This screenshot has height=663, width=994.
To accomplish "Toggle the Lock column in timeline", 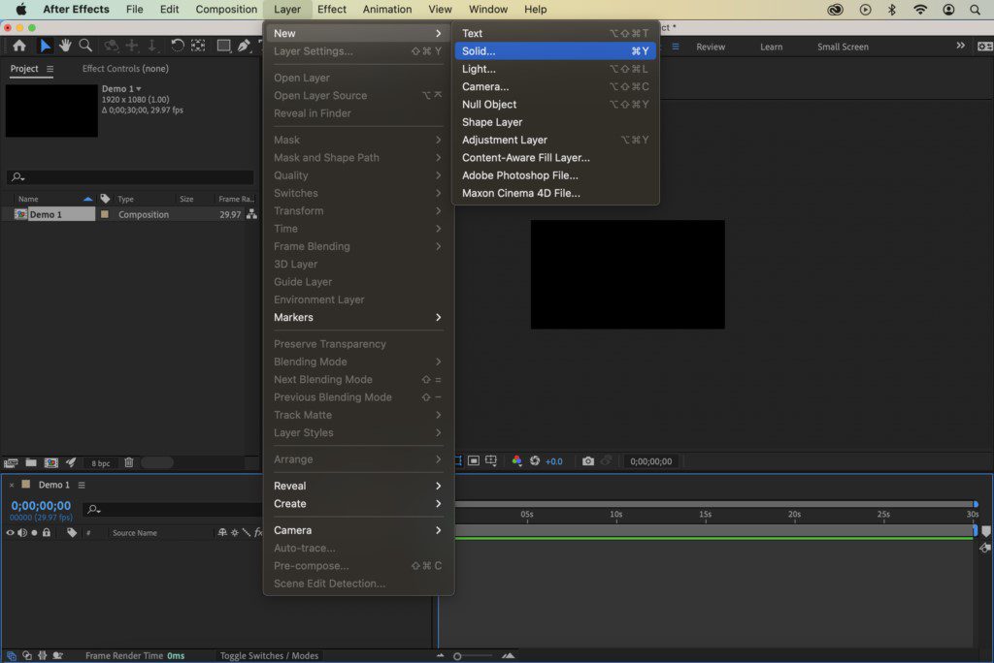I will [47, 532].
